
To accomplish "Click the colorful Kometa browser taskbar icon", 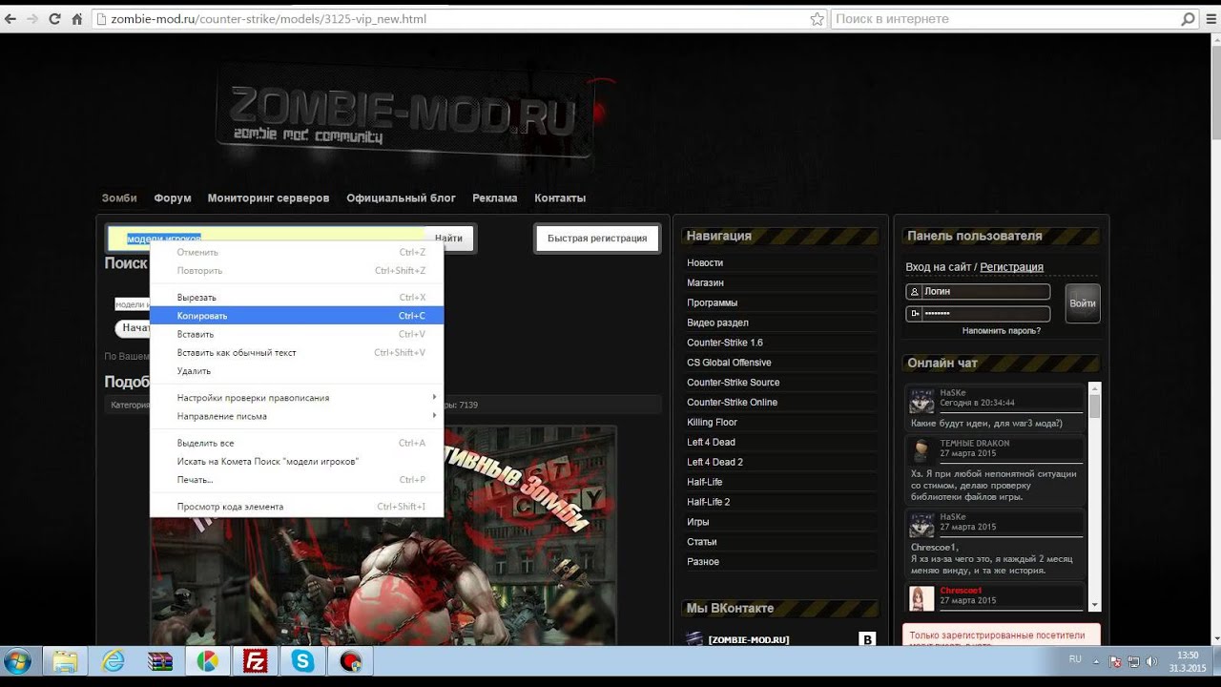I will pyautogui.click(x=207, y=660).
